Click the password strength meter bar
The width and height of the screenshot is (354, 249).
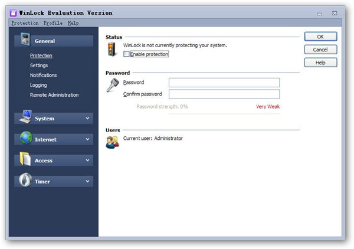pyautogui.click(x=224, y=114)
